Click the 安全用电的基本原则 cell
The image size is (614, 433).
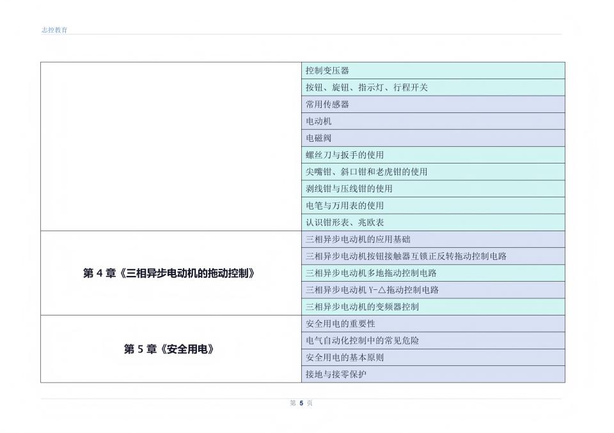pyautogui.click(x=433, y=358)
